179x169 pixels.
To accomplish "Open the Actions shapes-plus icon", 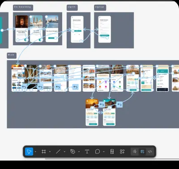I will click(122, 152).
